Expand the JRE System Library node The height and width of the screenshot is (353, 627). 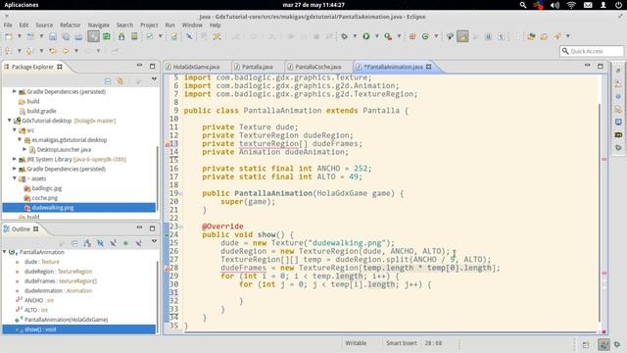[x=15, y=159]
